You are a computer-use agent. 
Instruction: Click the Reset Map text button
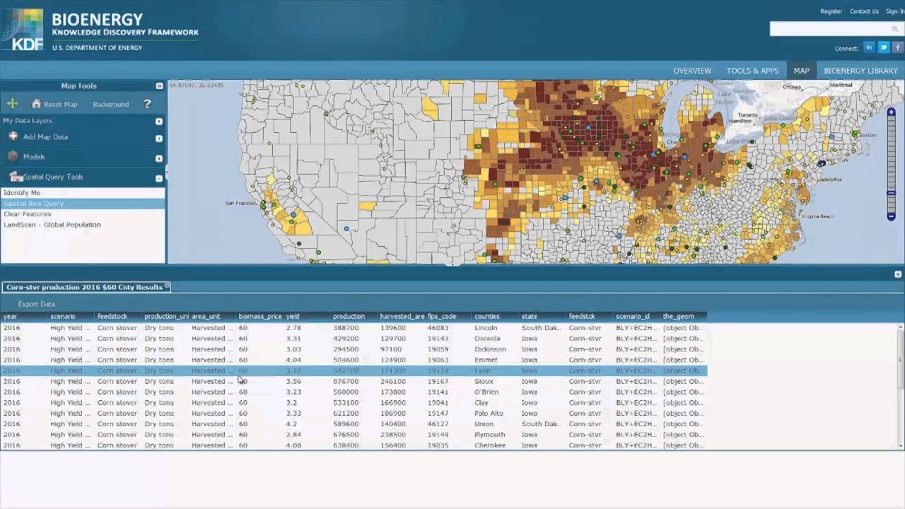tap(61, 105)
